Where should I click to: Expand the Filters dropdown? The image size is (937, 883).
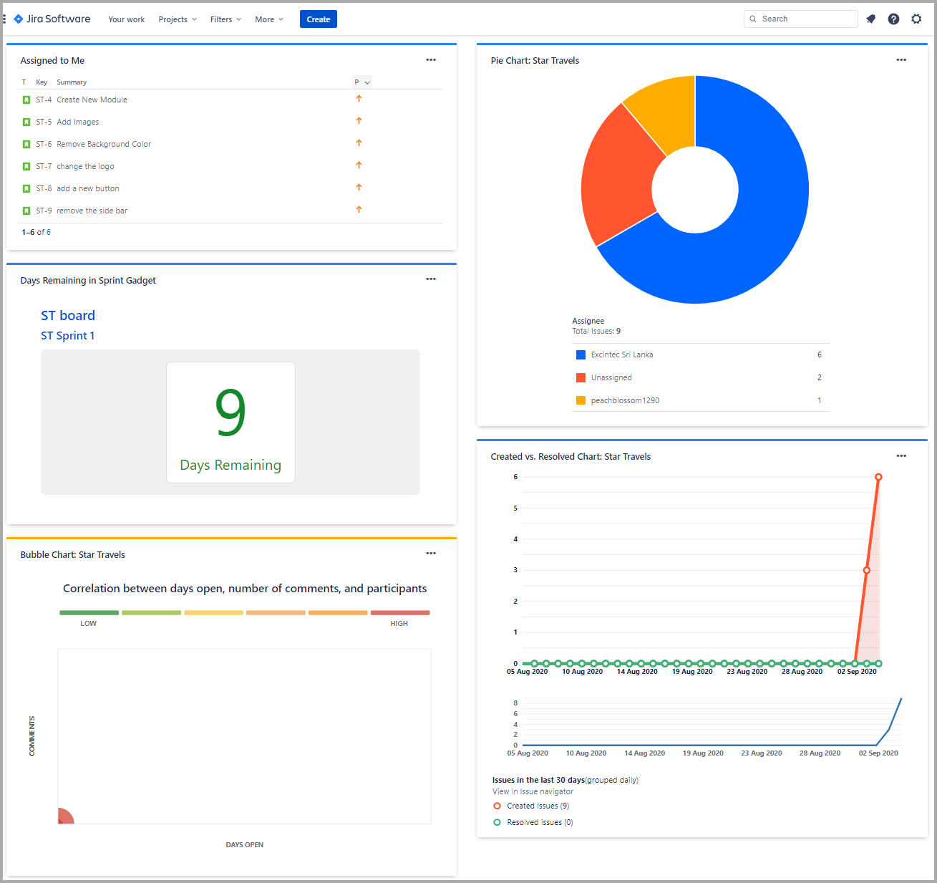click(x=225, y=19)
